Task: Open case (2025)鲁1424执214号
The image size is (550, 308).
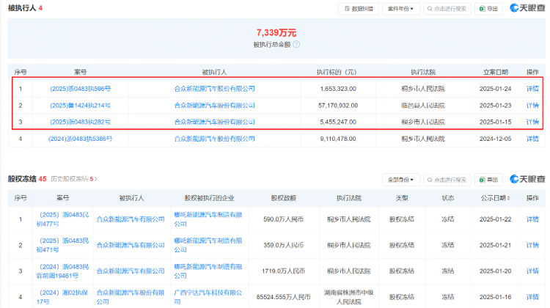Action: 80,106
